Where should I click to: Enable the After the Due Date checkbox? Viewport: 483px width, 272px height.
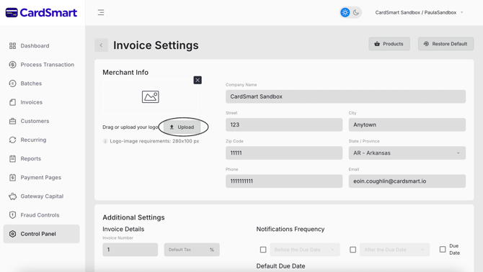pyautogui.click(x=353, y=250)
